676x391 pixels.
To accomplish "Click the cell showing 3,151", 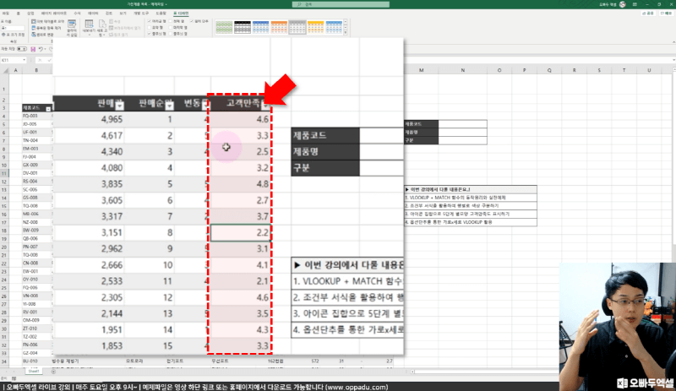I will pos(112,233).
